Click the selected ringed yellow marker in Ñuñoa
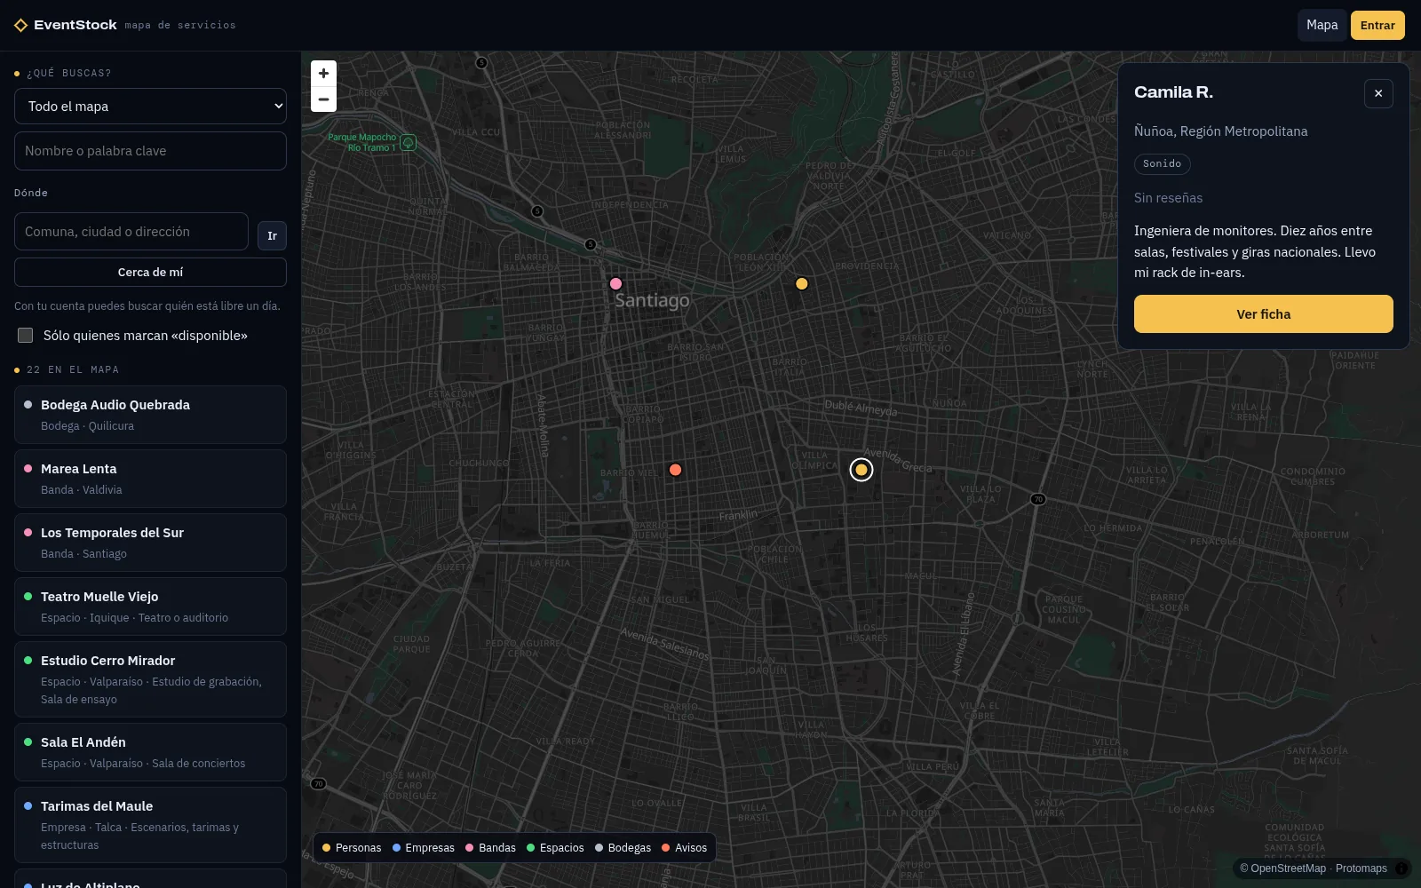The image size is (1421, 888). coord(861,470)
